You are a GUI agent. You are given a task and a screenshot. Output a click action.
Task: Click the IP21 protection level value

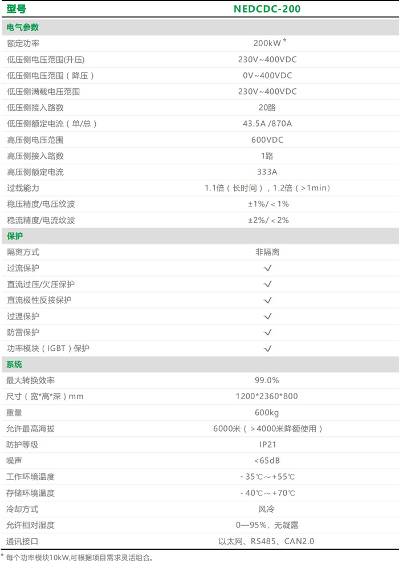(267, 445)
